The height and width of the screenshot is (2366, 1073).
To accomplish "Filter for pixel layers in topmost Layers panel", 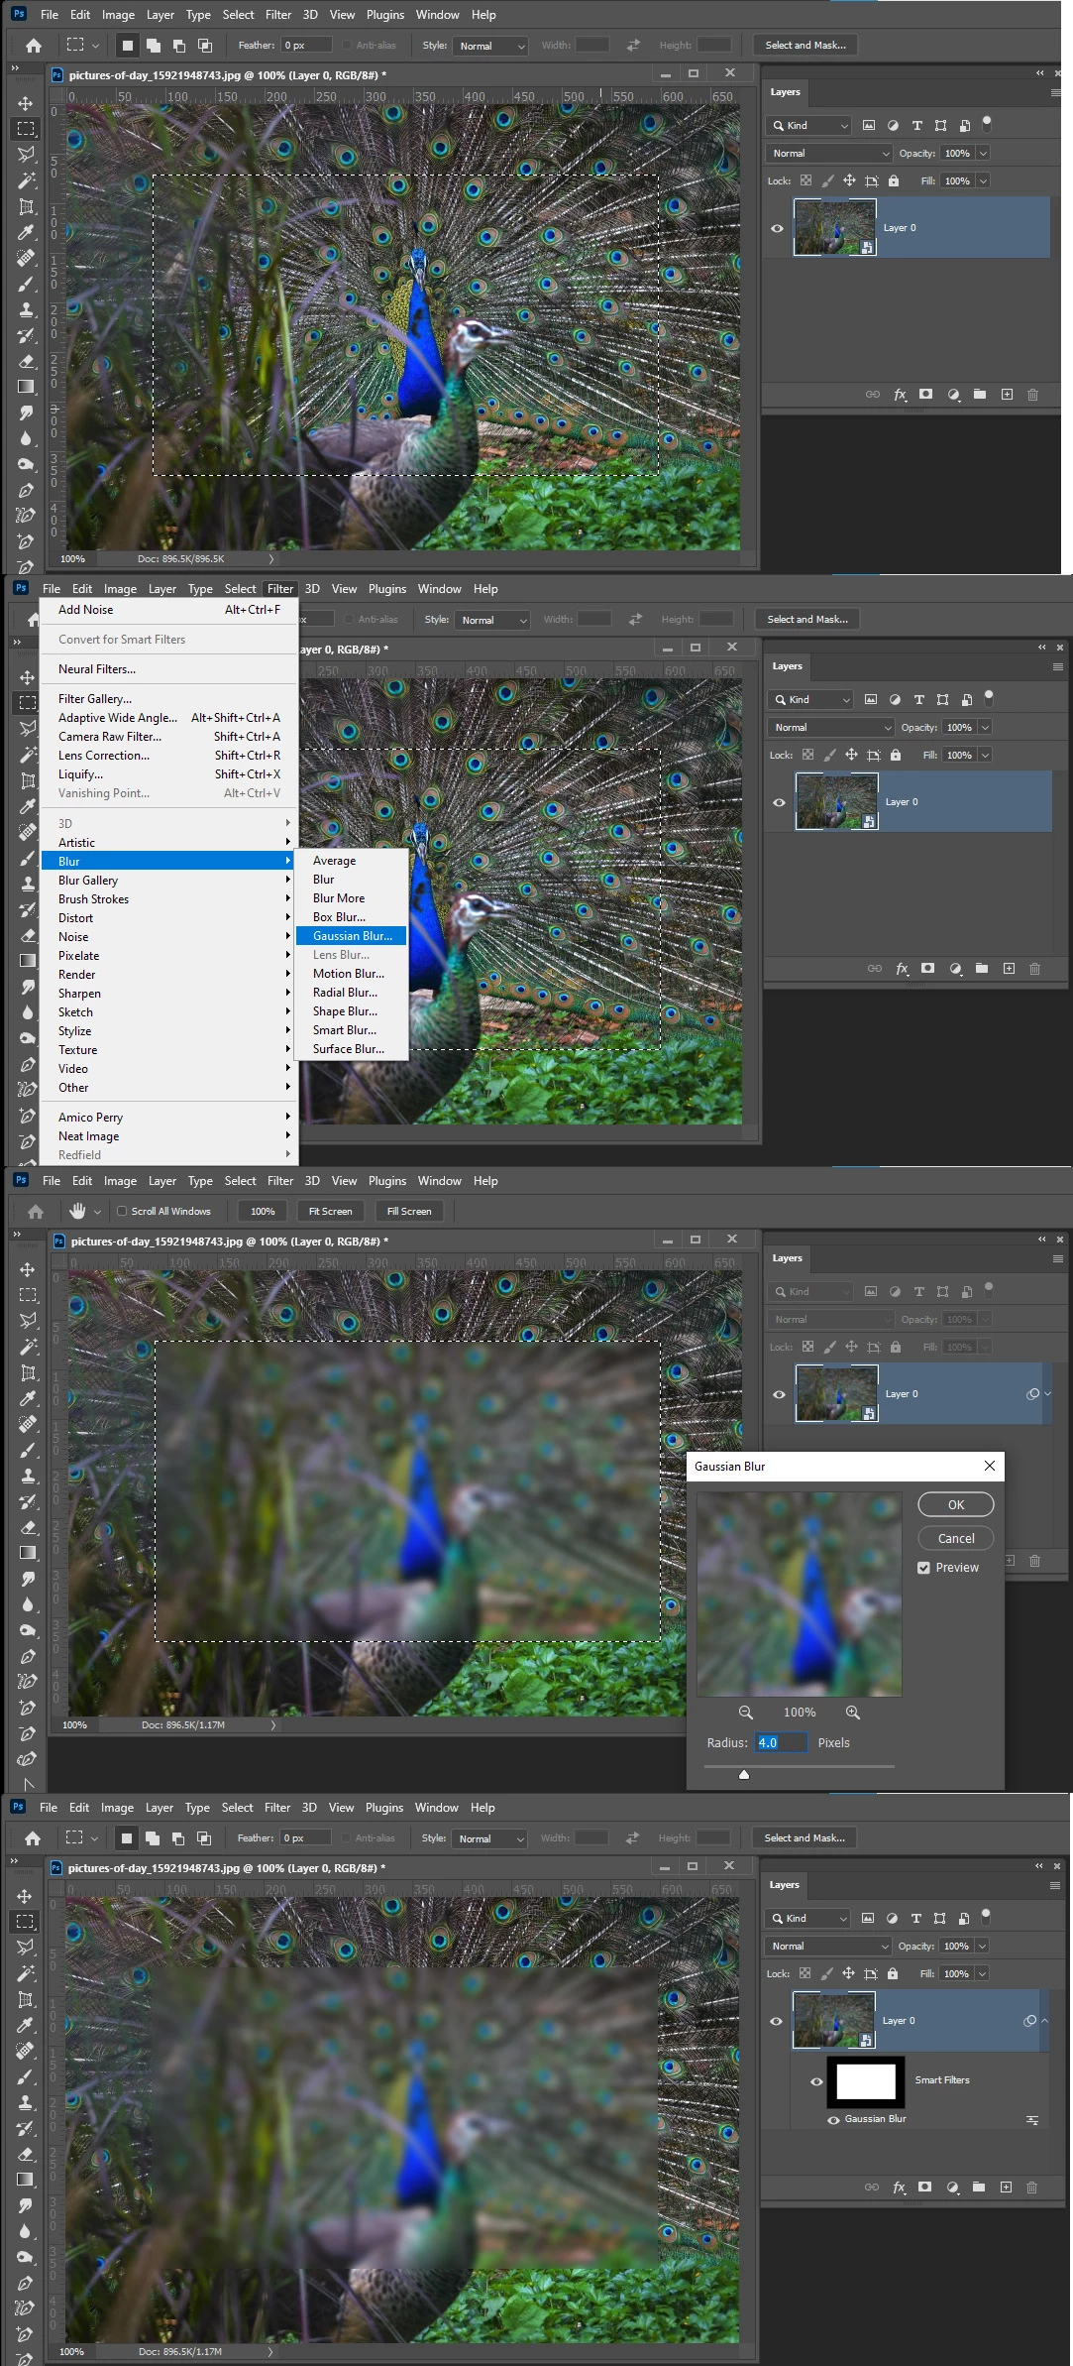I will point(869,125).
